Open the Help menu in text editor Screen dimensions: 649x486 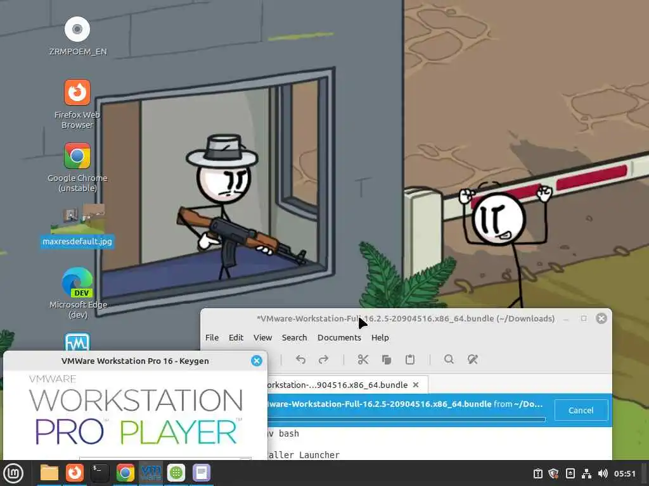380,338
